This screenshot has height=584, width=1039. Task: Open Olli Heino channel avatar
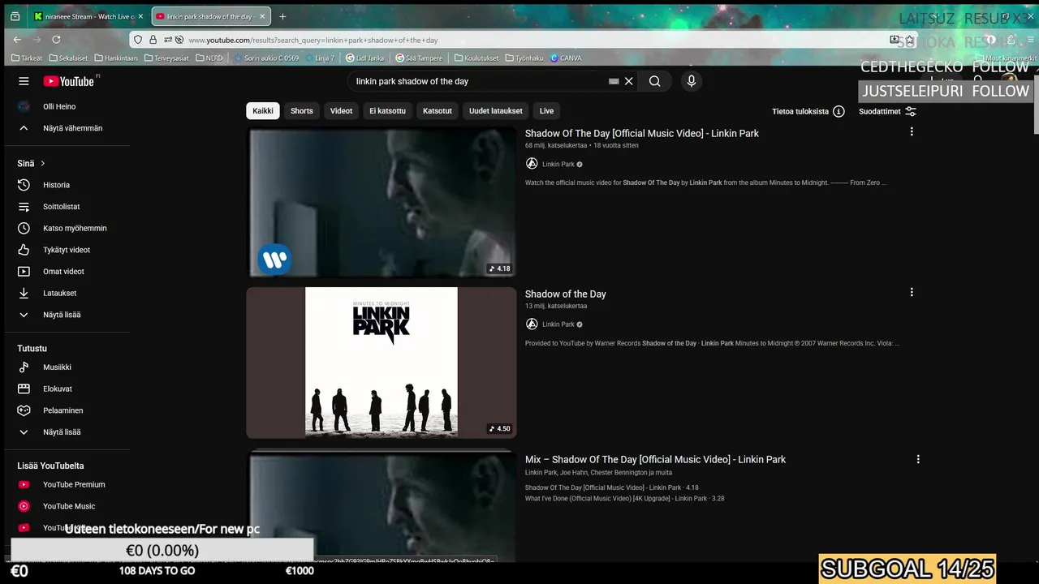[x=24, y=106]
